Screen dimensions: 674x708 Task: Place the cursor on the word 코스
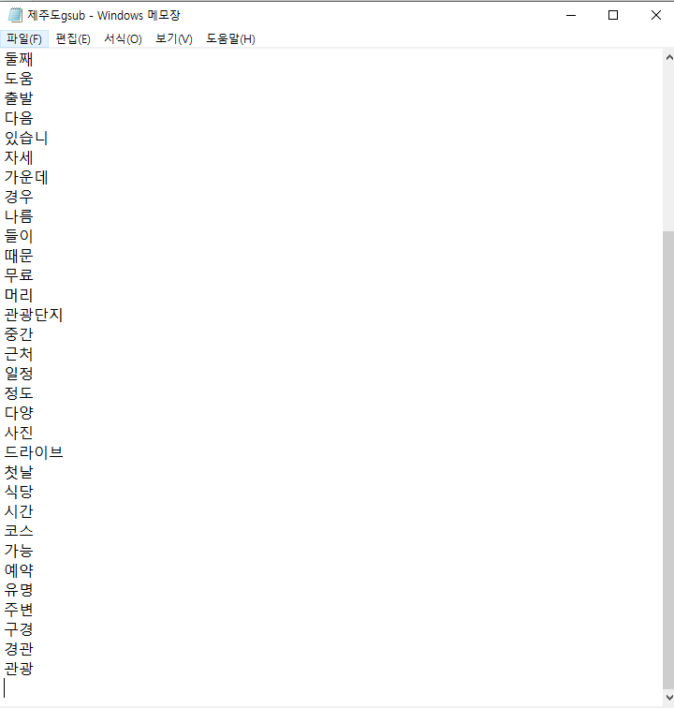point(19,531)
